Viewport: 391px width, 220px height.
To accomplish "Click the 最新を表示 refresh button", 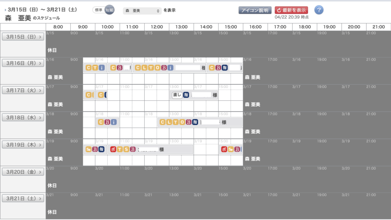I will coord(291,10).
